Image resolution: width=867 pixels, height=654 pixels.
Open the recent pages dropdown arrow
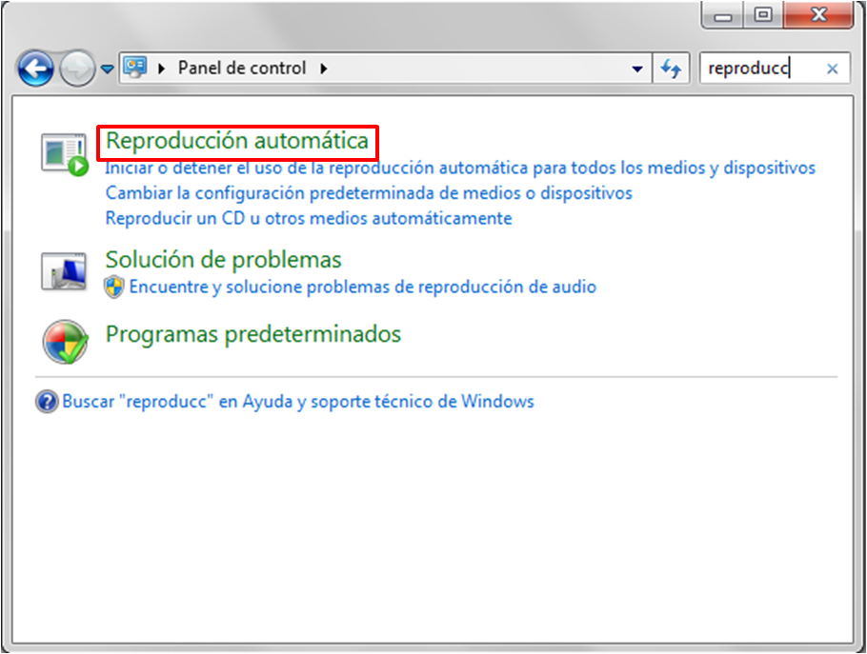[108, 69]
